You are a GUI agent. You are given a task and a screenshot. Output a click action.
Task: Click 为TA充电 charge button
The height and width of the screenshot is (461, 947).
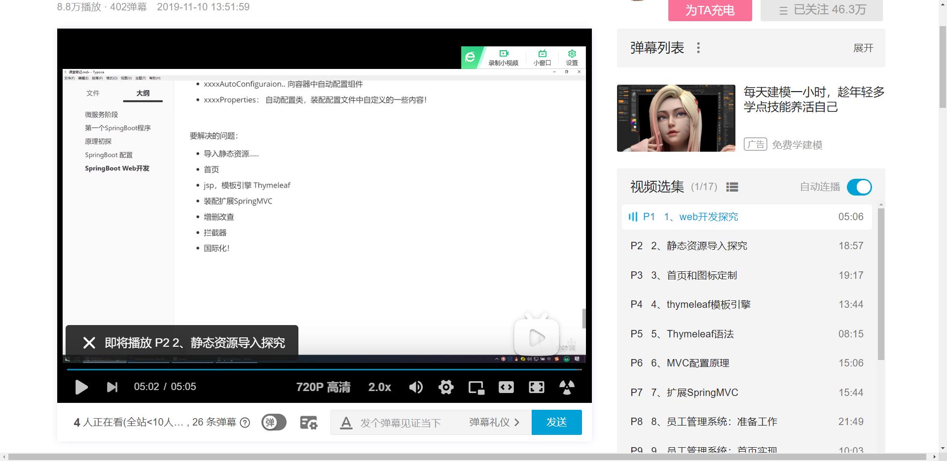click(710, 10)
